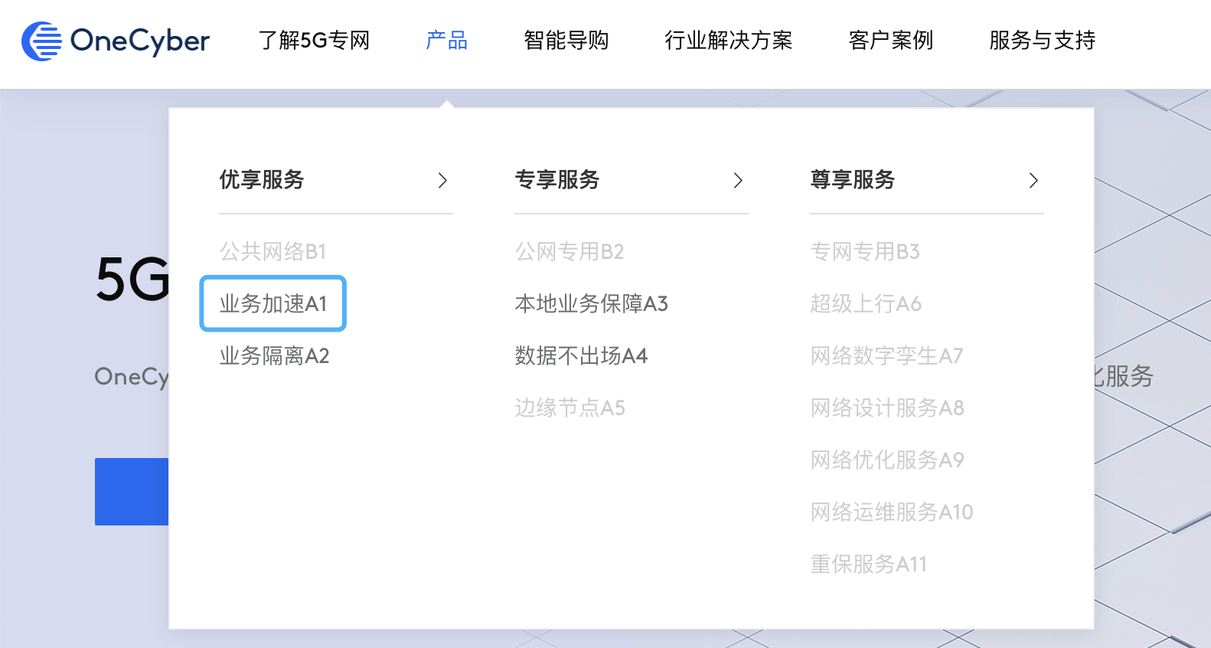Open the 服务与支持 menu
The image size is (1211, 648).
coord(1042,41)
